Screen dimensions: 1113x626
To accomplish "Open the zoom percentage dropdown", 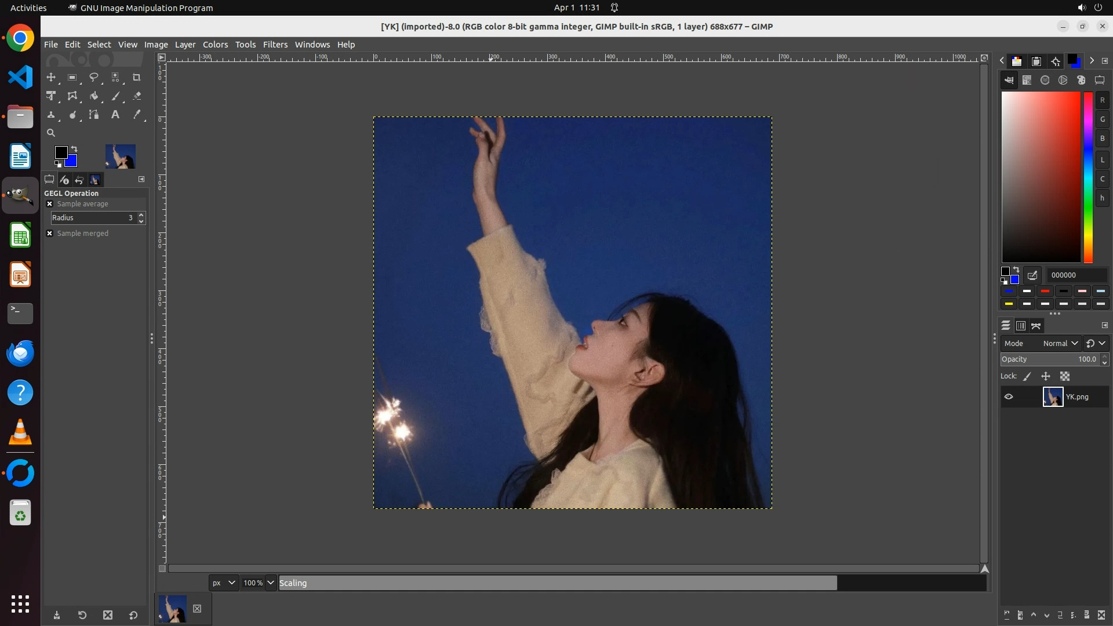I will 270,583.
